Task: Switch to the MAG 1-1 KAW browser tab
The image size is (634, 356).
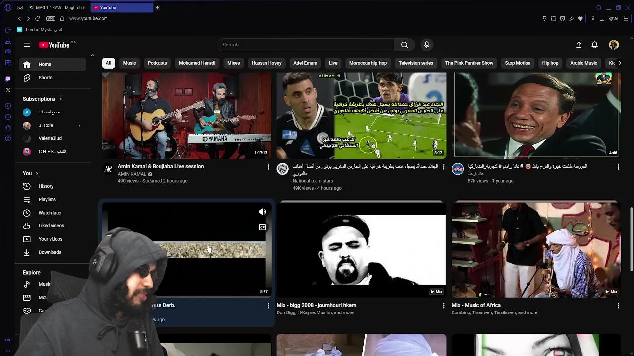Action: (x=57, y=8)
